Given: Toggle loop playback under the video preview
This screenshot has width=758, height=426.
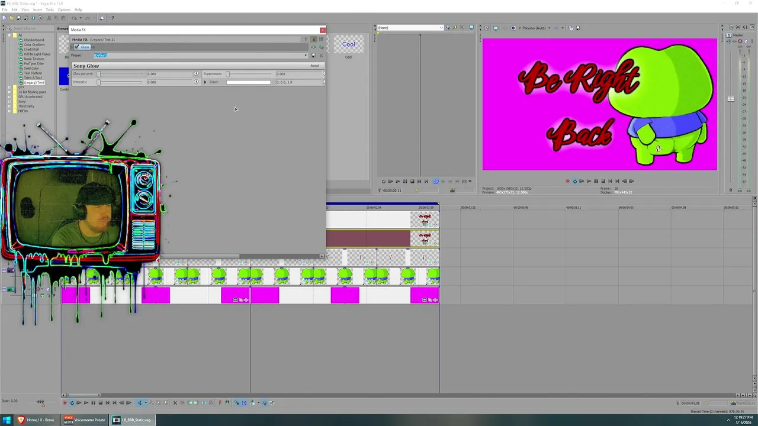Looking at the screenshot, I should point(574,181).
